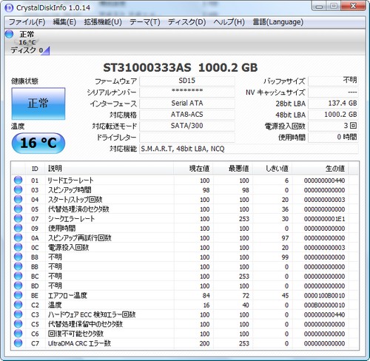Click status orb for C5 代替処理保留中のセクタ数
Viewport: 370px width, 361px height.
pos(18,324)
